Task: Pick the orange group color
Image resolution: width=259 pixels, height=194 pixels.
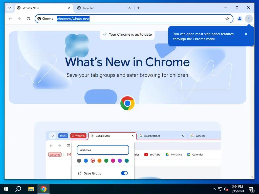Action: pyautogui.click(x=99, y=161)
